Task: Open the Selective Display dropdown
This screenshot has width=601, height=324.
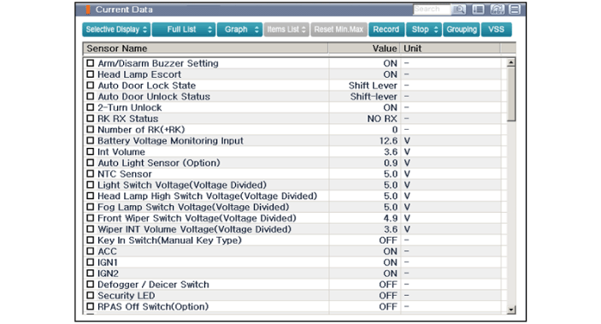Action: pos(116,30)
